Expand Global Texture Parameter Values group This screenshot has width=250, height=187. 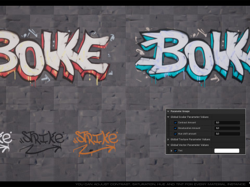(168, 139)
